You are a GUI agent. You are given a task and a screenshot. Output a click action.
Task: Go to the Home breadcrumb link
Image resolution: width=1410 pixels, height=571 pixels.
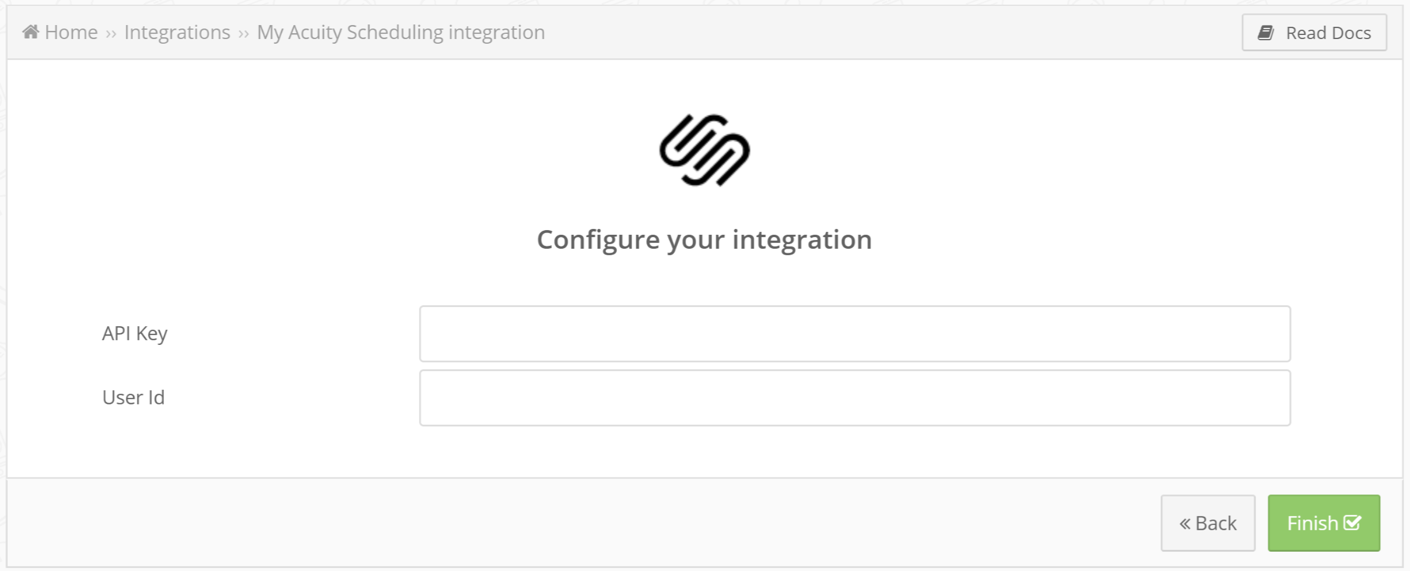pos(71,32)
